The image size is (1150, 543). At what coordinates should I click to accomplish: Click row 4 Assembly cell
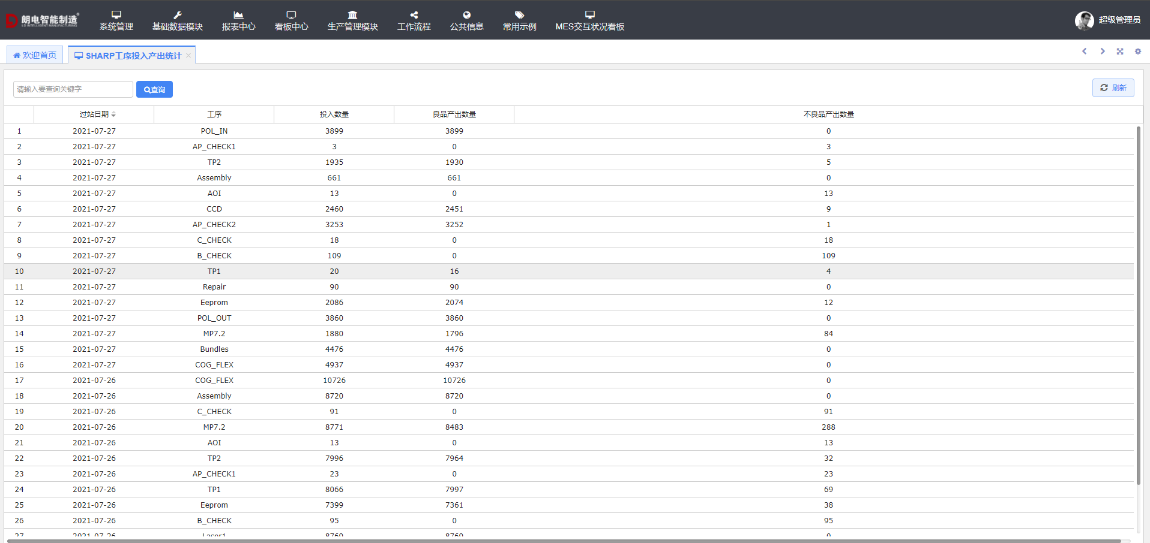click(x=214, y=178)
